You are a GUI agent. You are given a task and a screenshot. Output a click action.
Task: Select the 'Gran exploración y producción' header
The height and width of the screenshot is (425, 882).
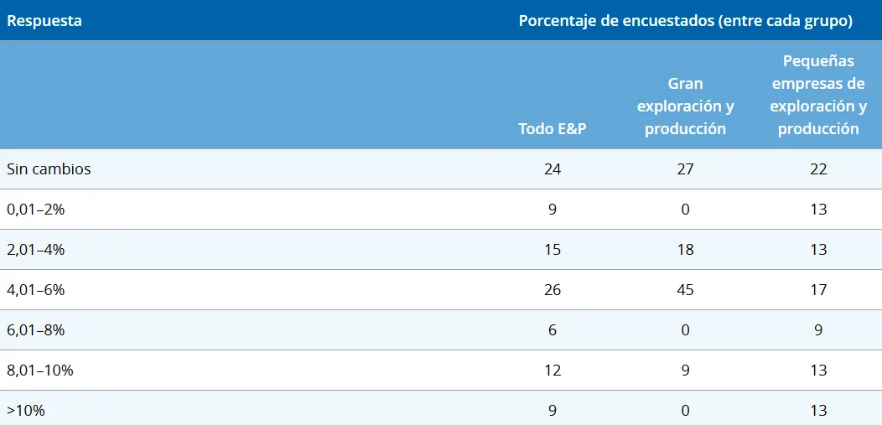coord(685,106)
